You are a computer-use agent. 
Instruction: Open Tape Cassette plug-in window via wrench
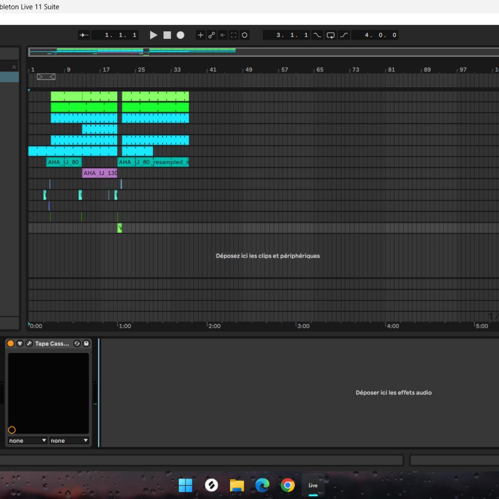pyautogui.click(x=29, y=343)
